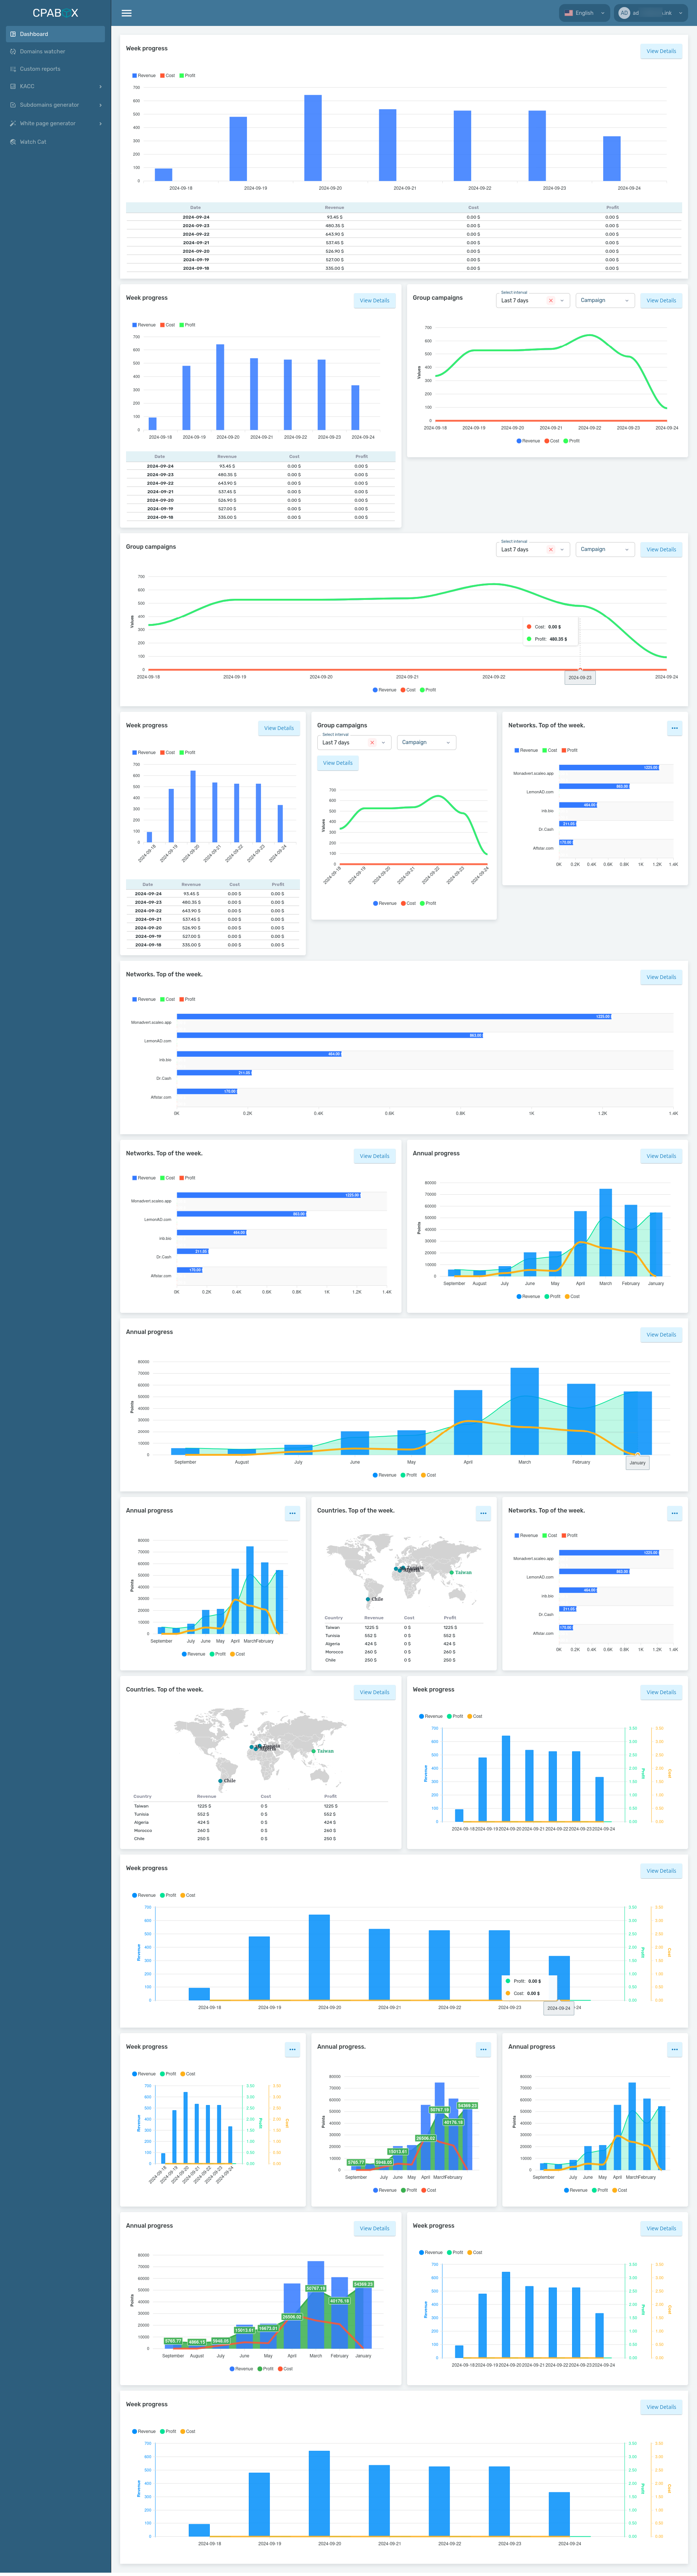
Task: Click View Details in full-width Group campaigns card
Action: tap(661, 549)
